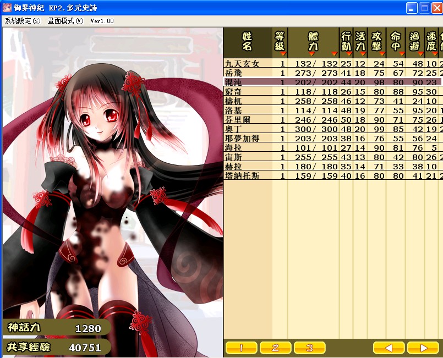Image resolution: width=443 pixels, height=358 pixels.
Task: Click 九天玄女's 攻擊 value 24
Action: click(379, 64)
